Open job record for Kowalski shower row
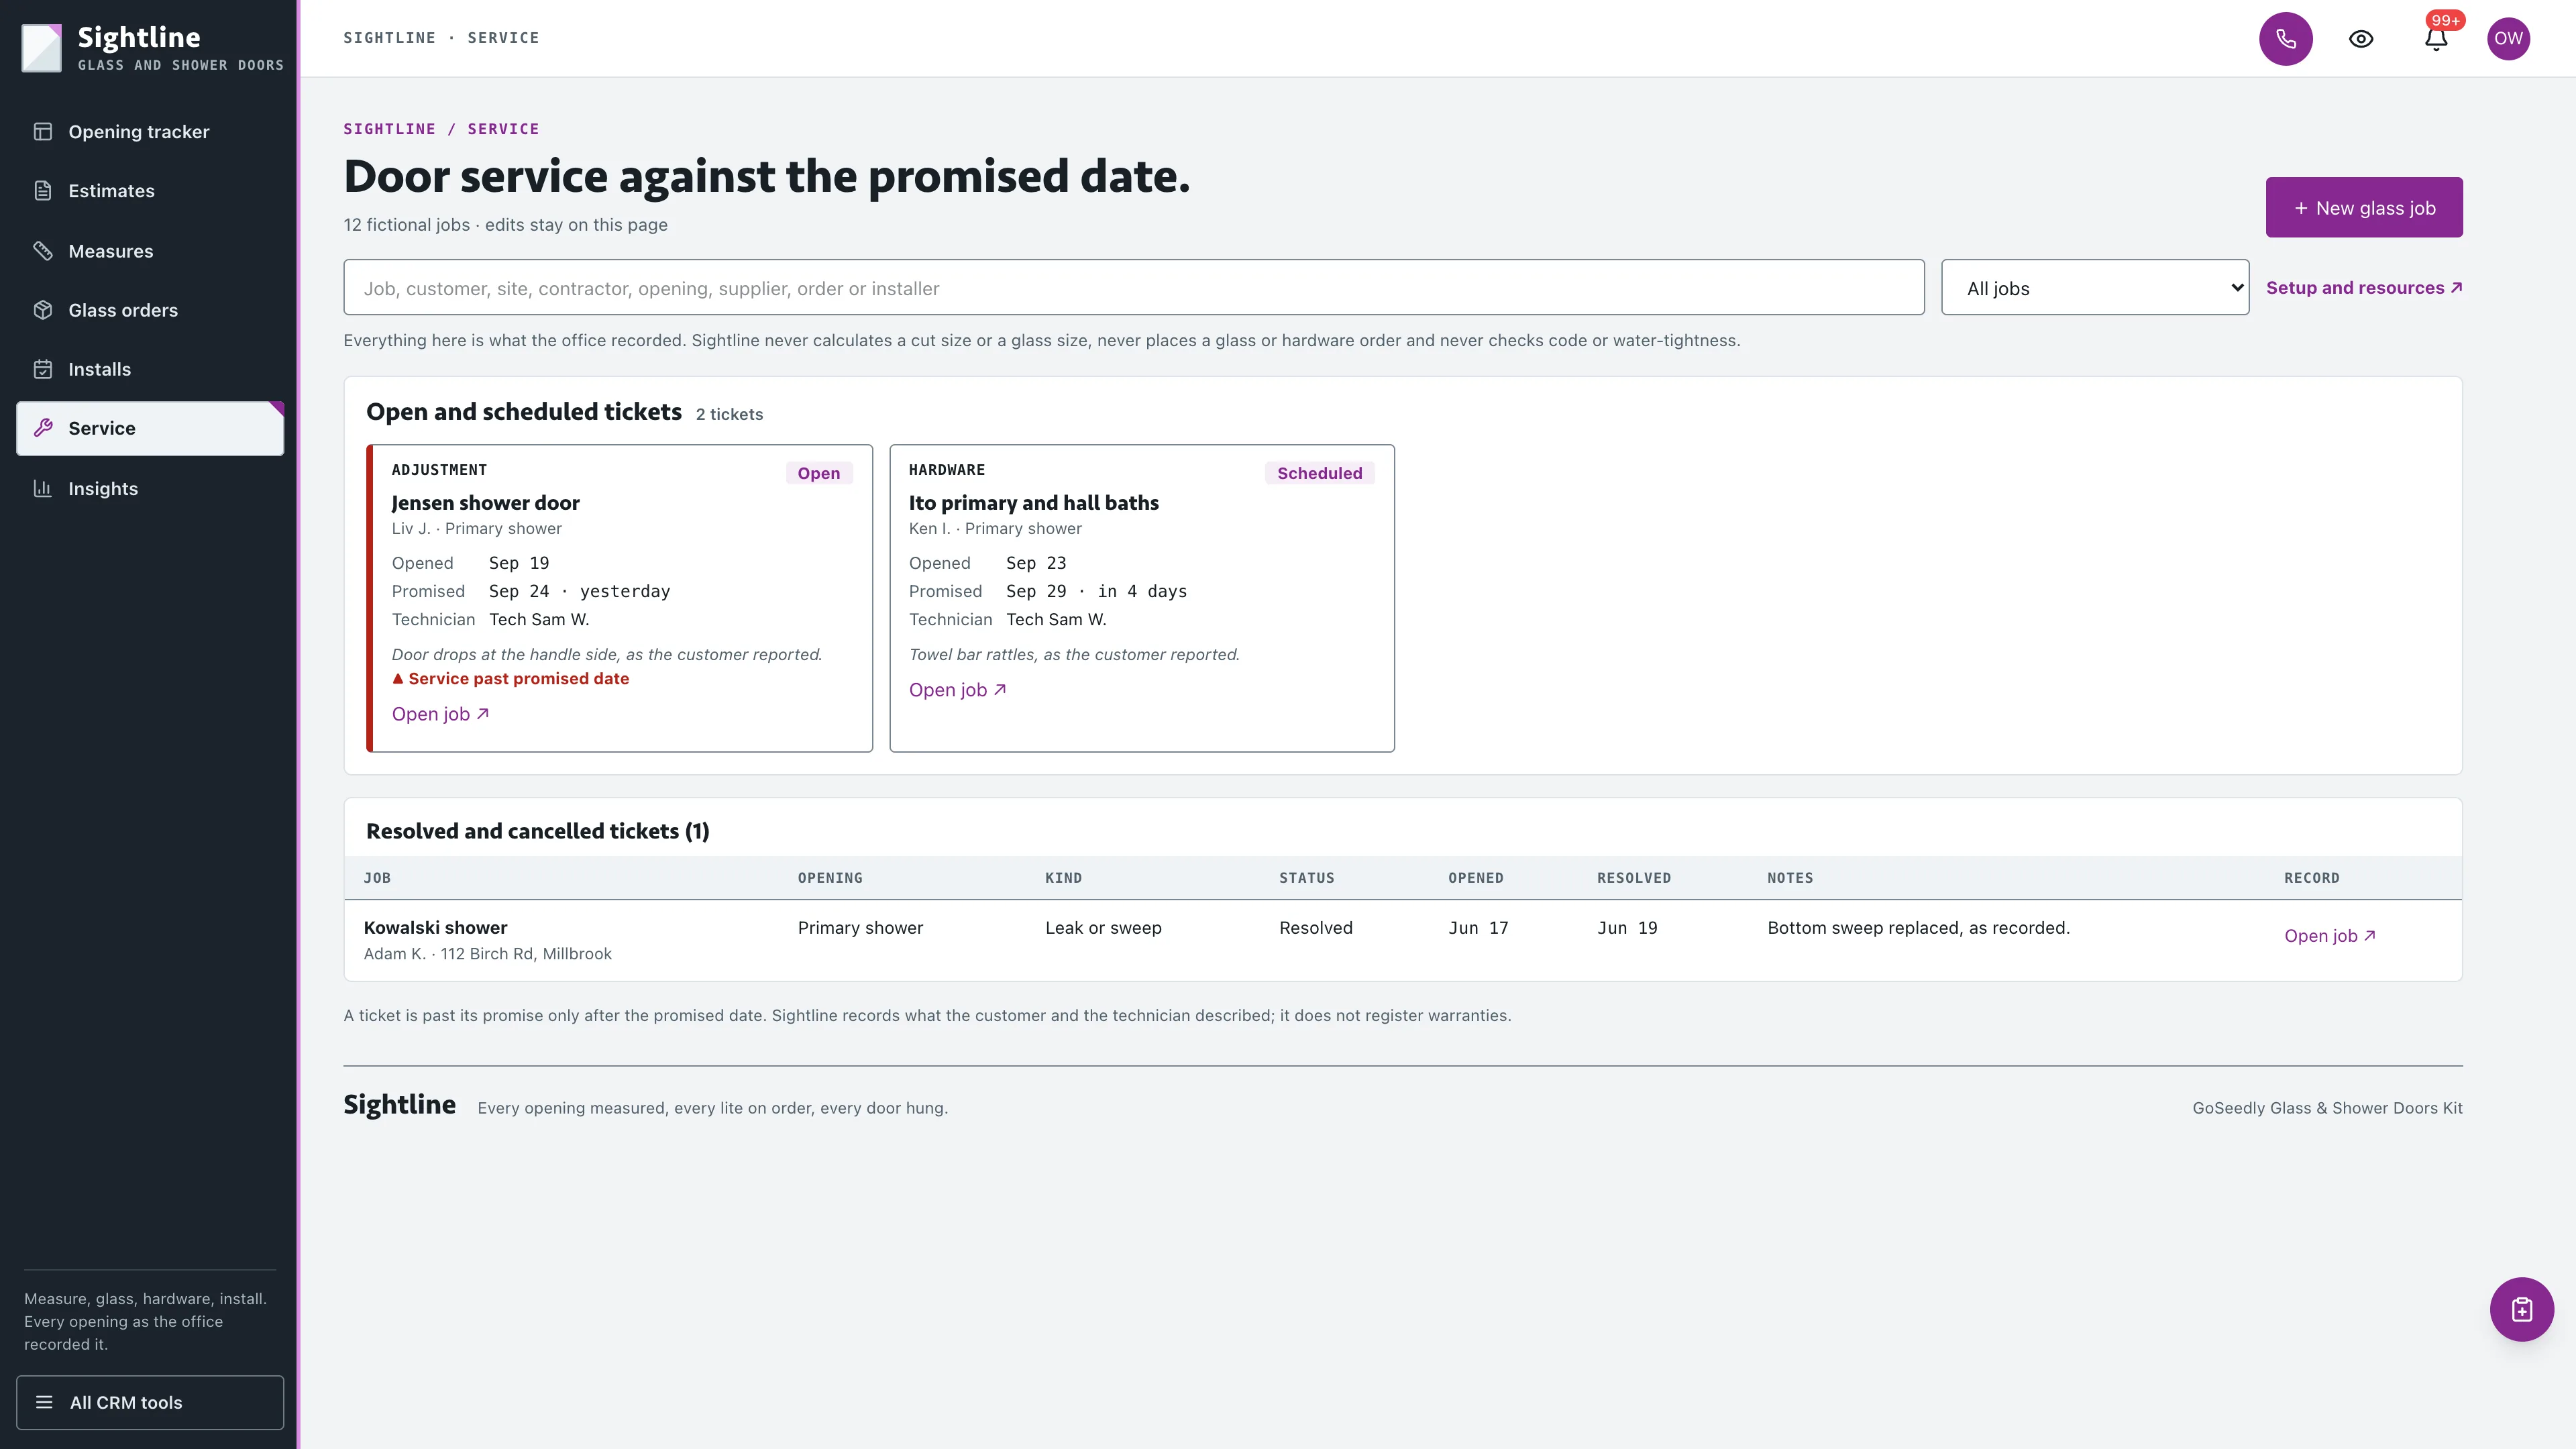The height and width of the screenshot is (1449, 2576). [2329, 936]
